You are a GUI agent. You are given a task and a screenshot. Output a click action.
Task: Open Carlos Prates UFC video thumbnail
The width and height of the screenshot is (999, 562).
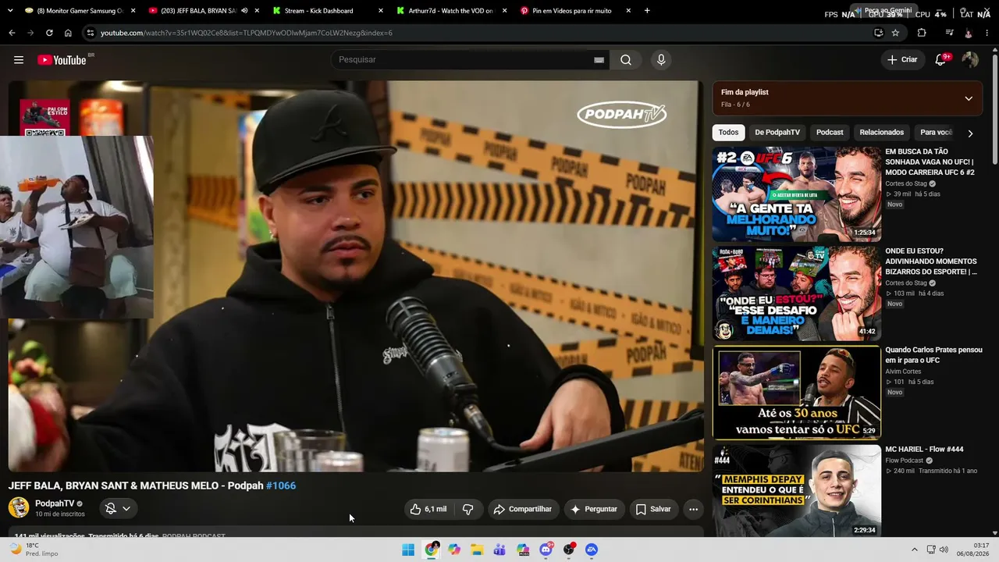[x=796, y=393]
